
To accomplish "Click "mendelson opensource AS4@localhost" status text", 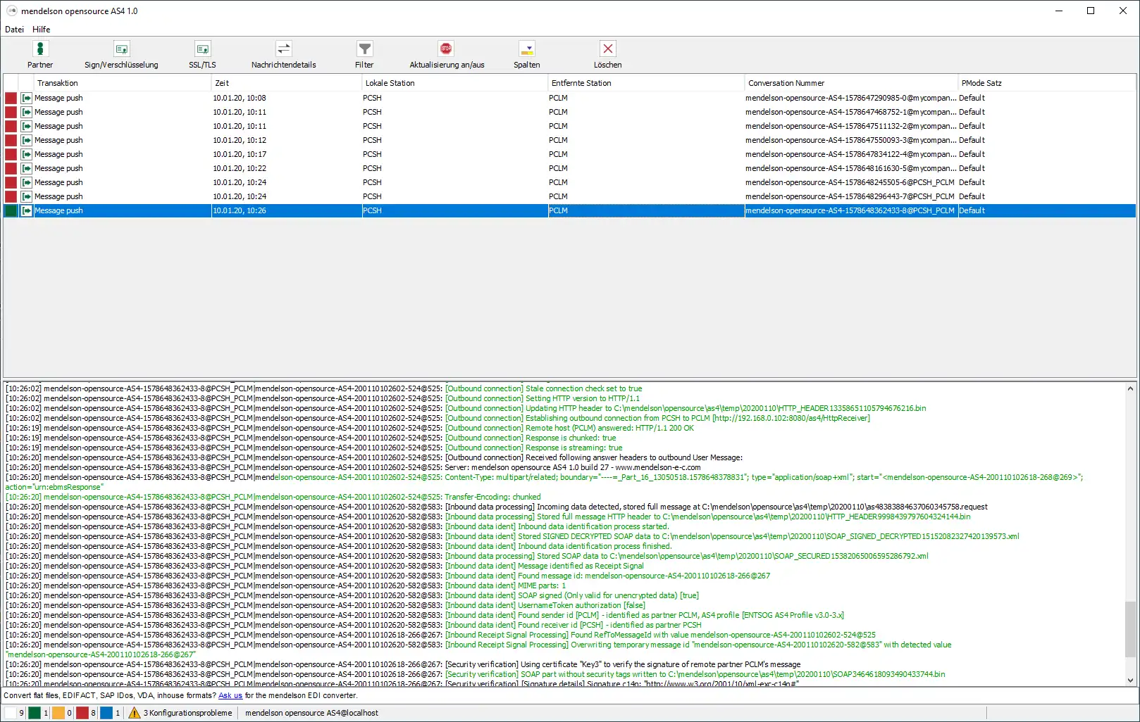I will (311, 713).
